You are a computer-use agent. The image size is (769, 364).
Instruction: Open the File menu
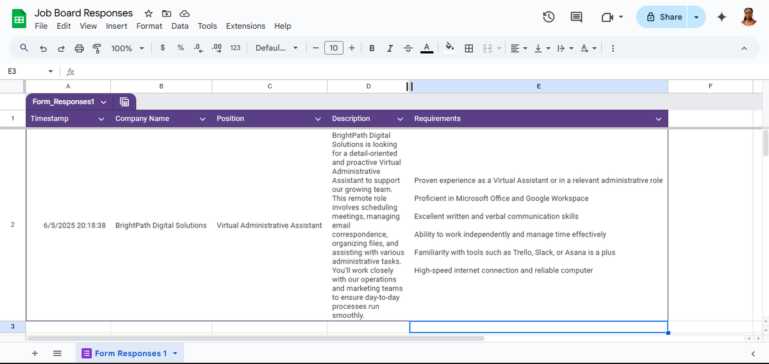point(41,26)
